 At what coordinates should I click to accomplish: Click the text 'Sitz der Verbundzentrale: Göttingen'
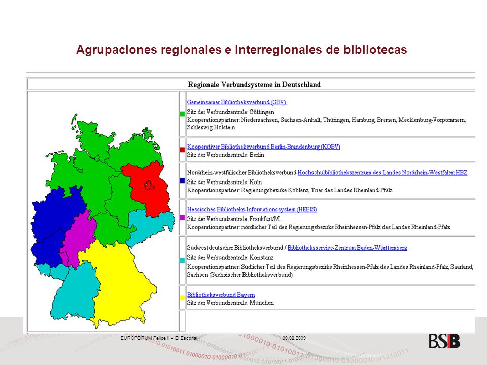[230, 112]
